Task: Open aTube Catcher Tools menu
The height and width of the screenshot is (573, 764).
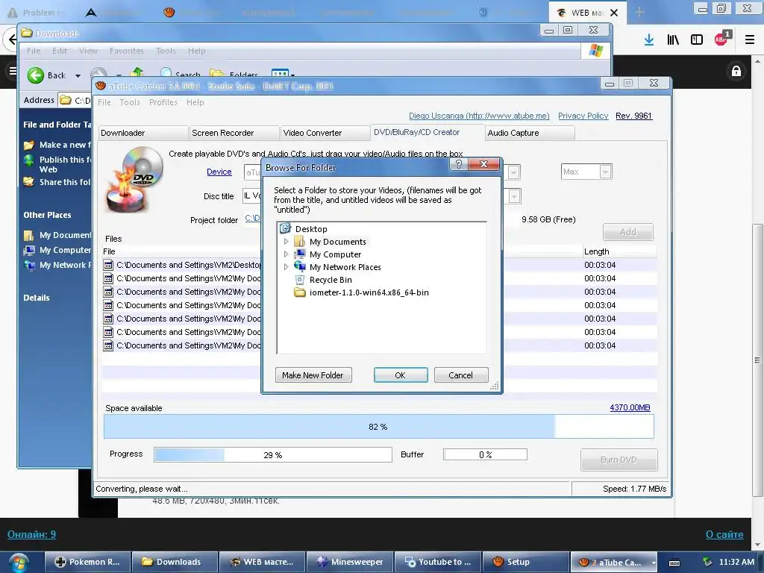Action: (130, 102)
